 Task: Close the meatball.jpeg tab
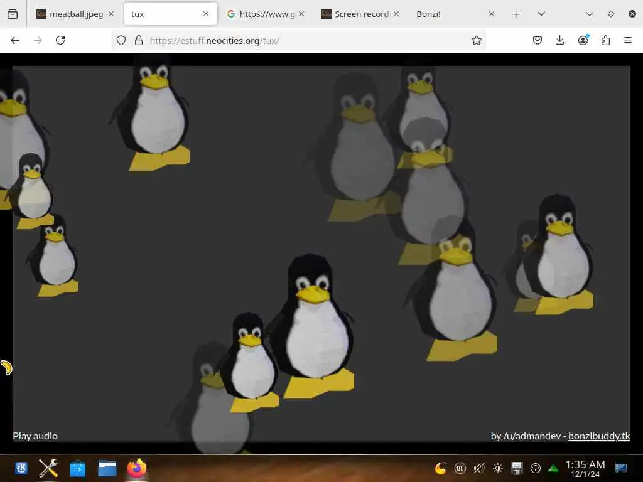tap(111, 14)
